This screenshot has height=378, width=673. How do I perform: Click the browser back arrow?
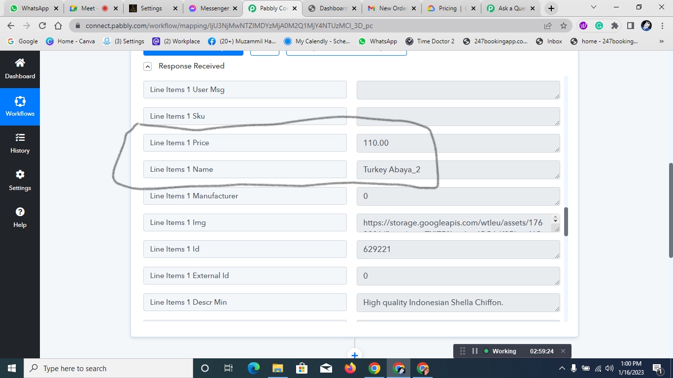coord(11,26)
